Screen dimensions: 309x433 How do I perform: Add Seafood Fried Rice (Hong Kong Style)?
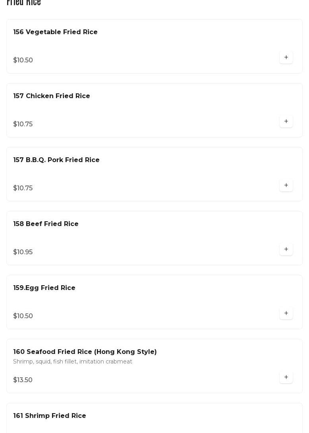click(286, 377)
